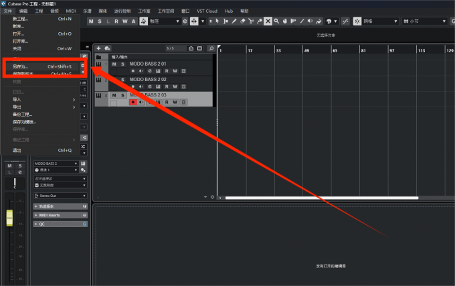This screenshot has width=455, height=286.
Task: Toggle monitor on MODO BASS 2 01
Action: pyautogui.click(x=141, y=71)
